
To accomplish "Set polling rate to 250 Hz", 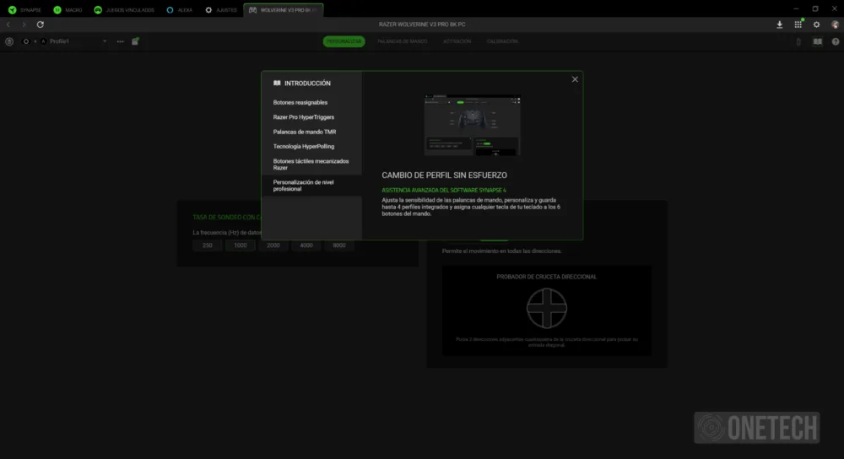I will [208, 246].
